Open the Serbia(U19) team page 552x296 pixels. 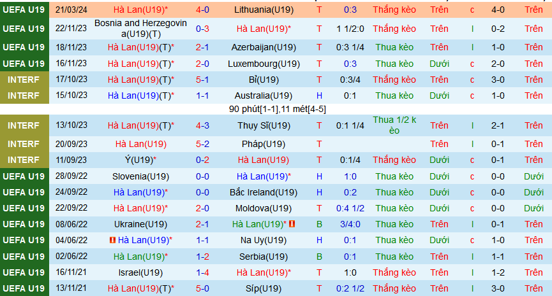(x=264, y=256)
